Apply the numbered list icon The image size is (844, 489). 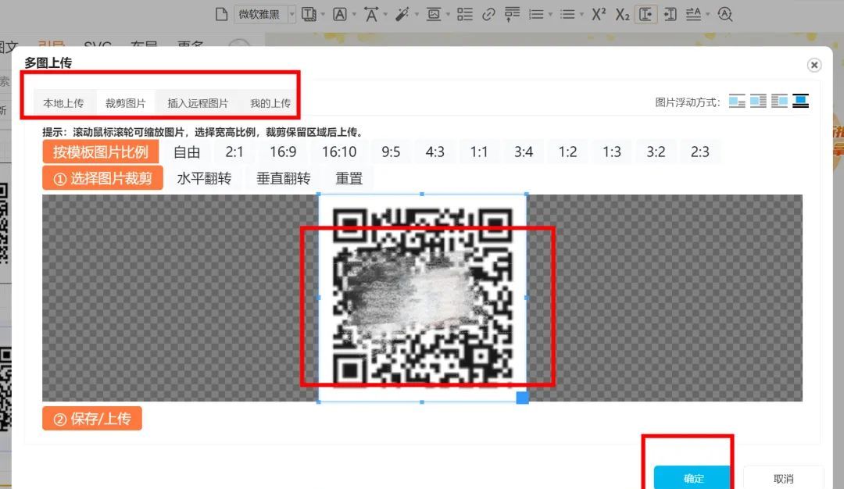(x=535, y=14)
